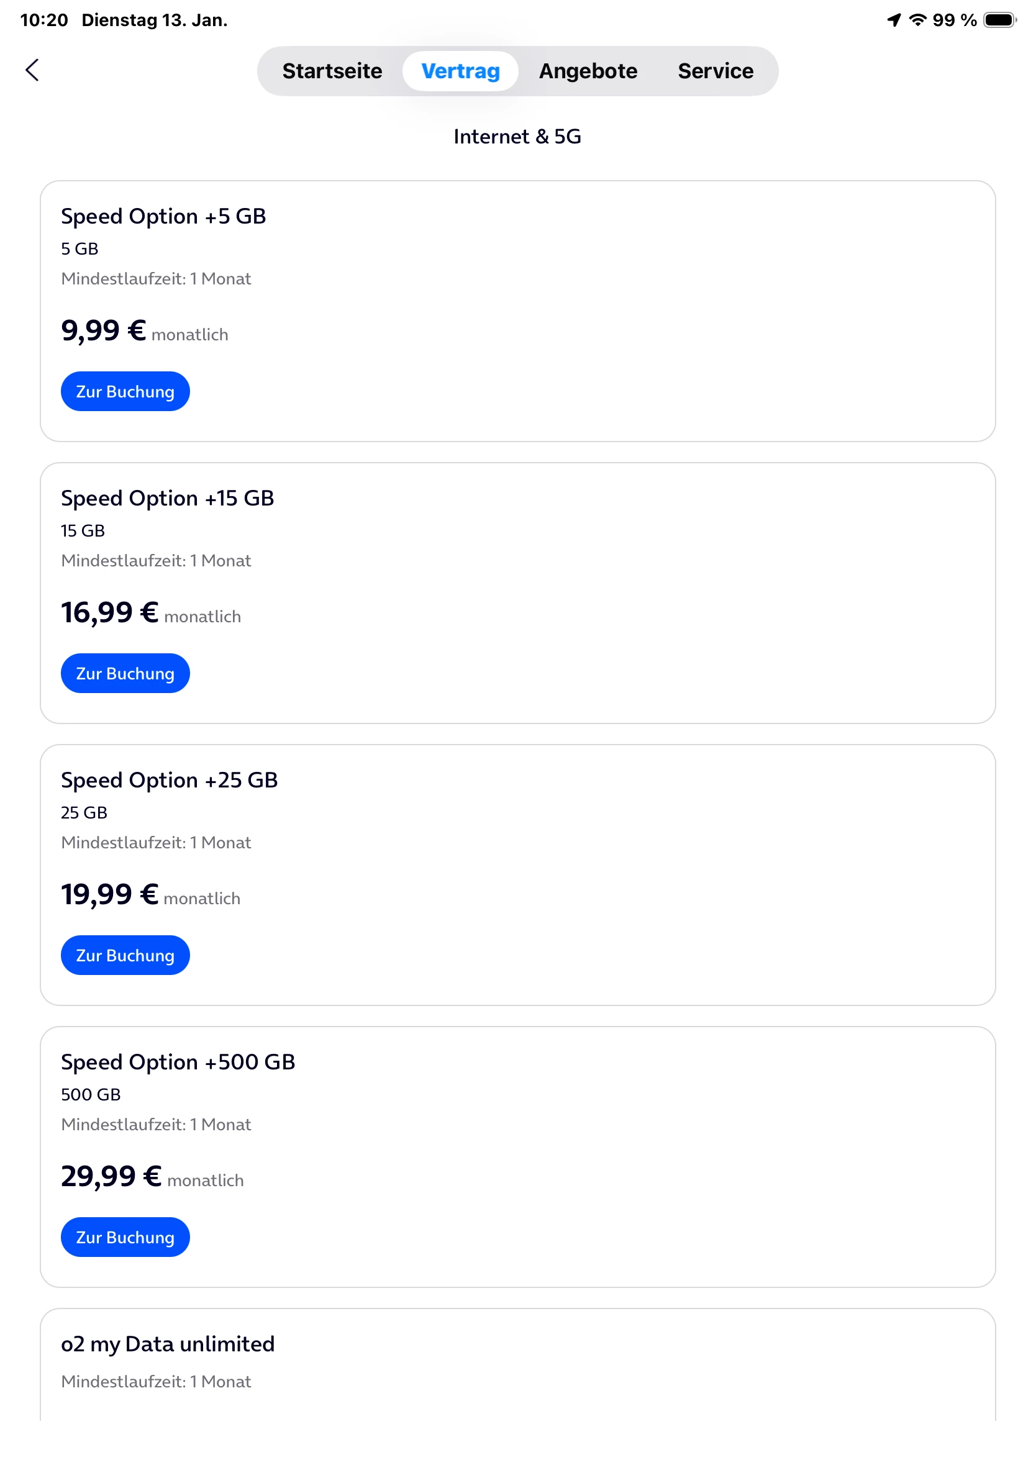Open the Speed Option +500 GB heading
The height and width of the screenshot is (1483, 1036).
(178, 1062)
